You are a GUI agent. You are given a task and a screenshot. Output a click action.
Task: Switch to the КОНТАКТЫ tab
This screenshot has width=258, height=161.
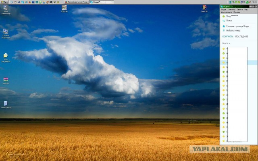click(x=228, y=37)
